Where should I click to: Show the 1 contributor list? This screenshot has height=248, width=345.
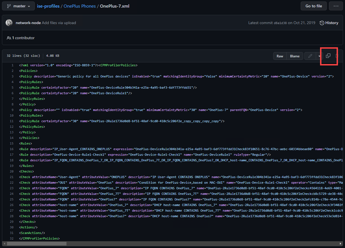tap(23, 38)
